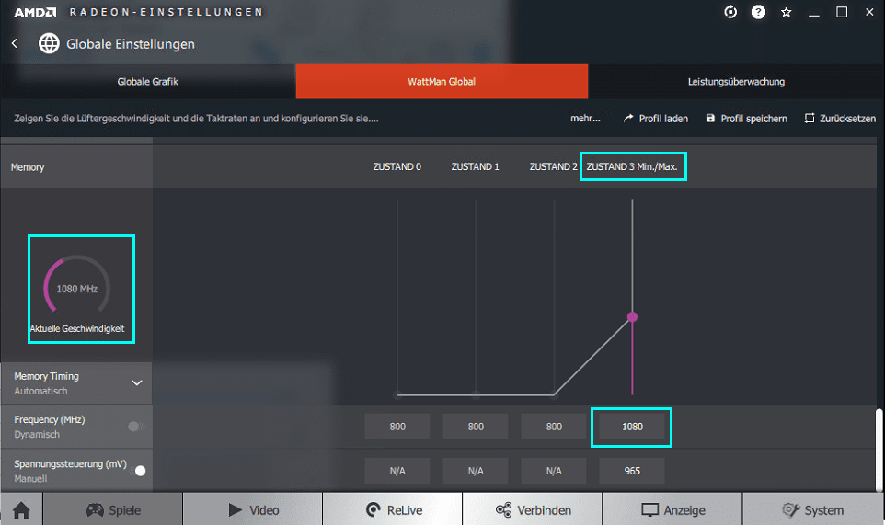Click the ZUSTAND 0 voltage field N/A
This screenshot has height=525, width=885.
click(397, 471)
